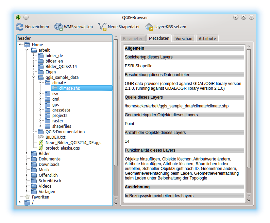
Task: Click the metadata panel vertical scrollbar
Action: 249,109
